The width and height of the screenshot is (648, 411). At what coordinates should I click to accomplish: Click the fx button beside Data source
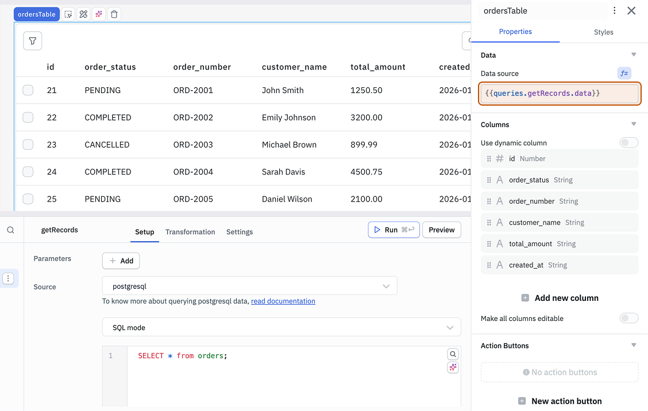[x=624, y=73]
